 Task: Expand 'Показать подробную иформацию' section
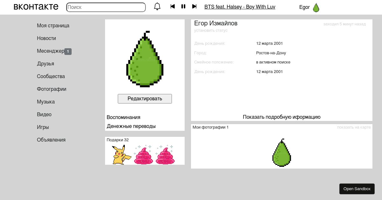(281, 117)
